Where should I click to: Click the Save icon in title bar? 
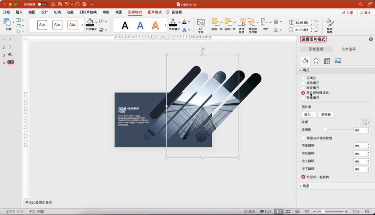[x=60, y=4]
